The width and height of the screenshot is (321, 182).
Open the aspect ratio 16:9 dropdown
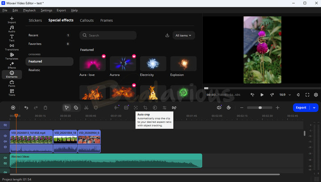pyautogui.click(x=285, y=95)
